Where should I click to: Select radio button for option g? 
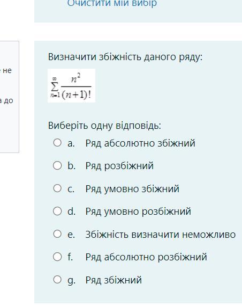pos(57,280)
